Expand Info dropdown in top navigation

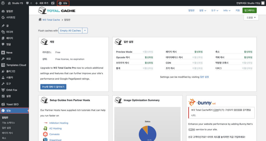227,10
